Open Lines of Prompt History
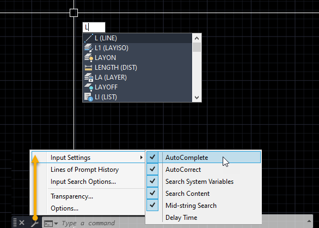The width and height of the screenshot is (319, 228). (84, 170)
